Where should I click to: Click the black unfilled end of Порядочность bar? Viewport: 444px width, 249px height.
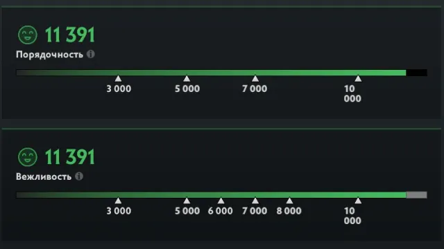pyautogui.click(x=416, y=73)
